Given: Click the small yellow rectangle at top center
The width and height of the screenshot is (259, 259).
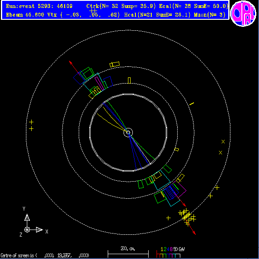Looking at the screenshot, I should click(129, 80).
